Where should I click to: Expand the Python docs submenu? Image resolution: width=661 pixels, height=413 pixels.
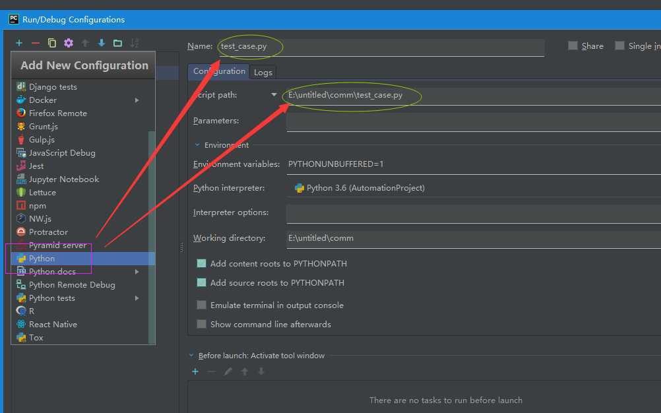(137, 272)
